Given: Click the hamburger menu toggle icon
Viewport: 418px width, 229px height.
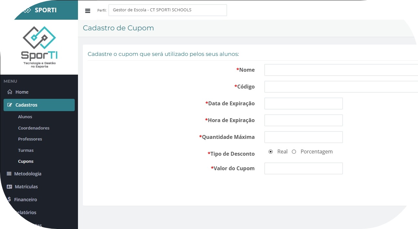Looking at the screenshot, I should pos(88,11).
